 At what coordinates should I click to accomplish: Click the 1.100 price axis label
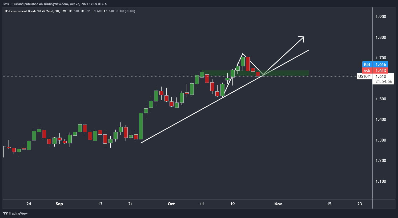click(381, 181)
